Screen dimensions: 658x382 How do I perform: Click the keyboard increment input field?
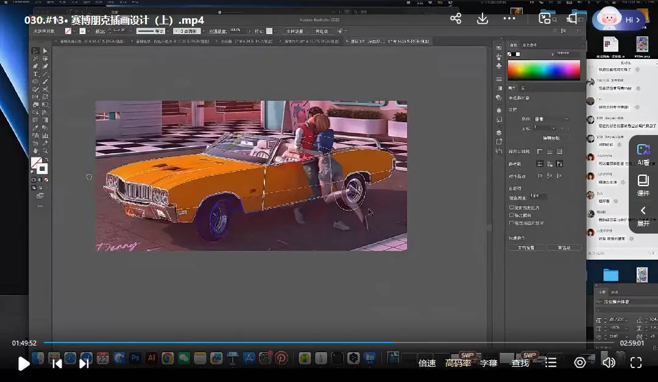pyautogui.click(x=539, y=196)
